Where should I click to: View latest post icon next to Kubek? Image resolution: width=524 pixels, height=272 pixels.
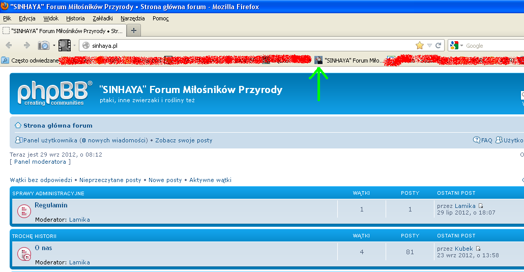click(x=478, y=249)
